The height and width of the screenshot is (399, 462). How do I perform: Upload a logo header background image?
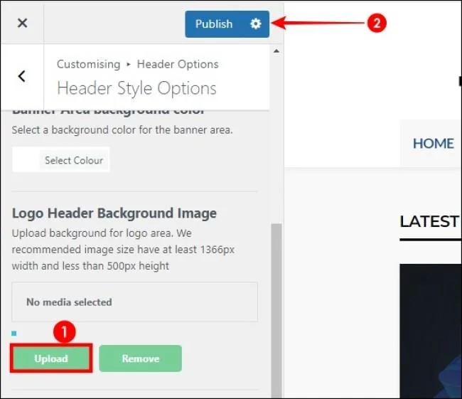tap(51, 358)
